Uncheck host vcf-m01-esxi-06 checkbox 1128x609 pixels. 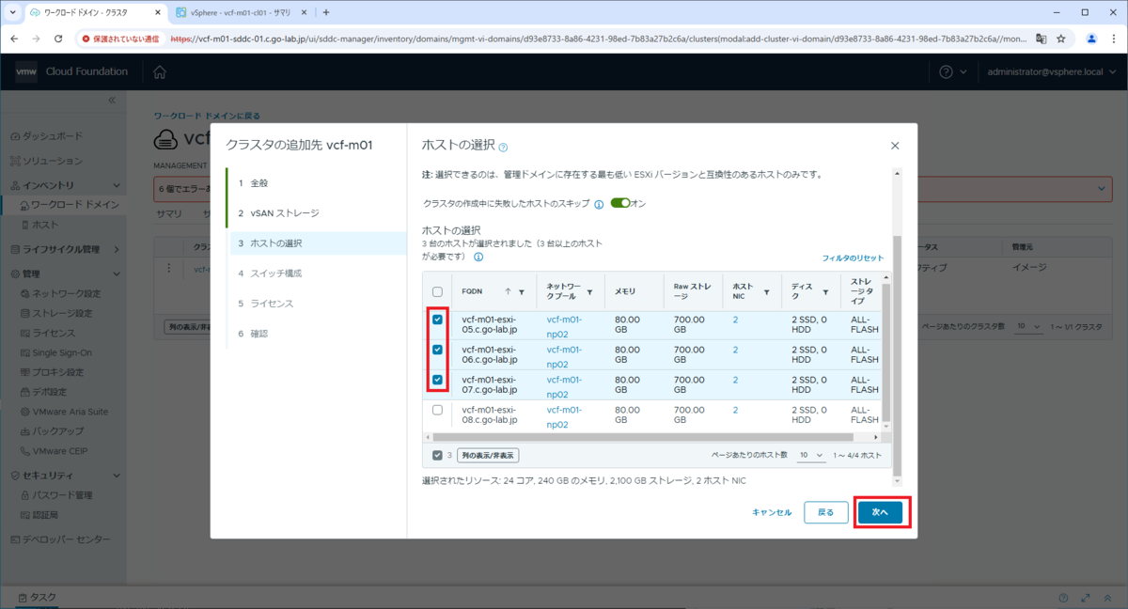pyautogui.click(x=437, y=350)
